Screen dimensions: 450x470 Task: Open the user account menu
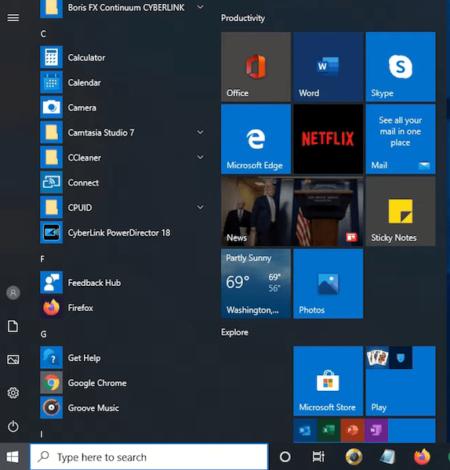coord(13,292)
